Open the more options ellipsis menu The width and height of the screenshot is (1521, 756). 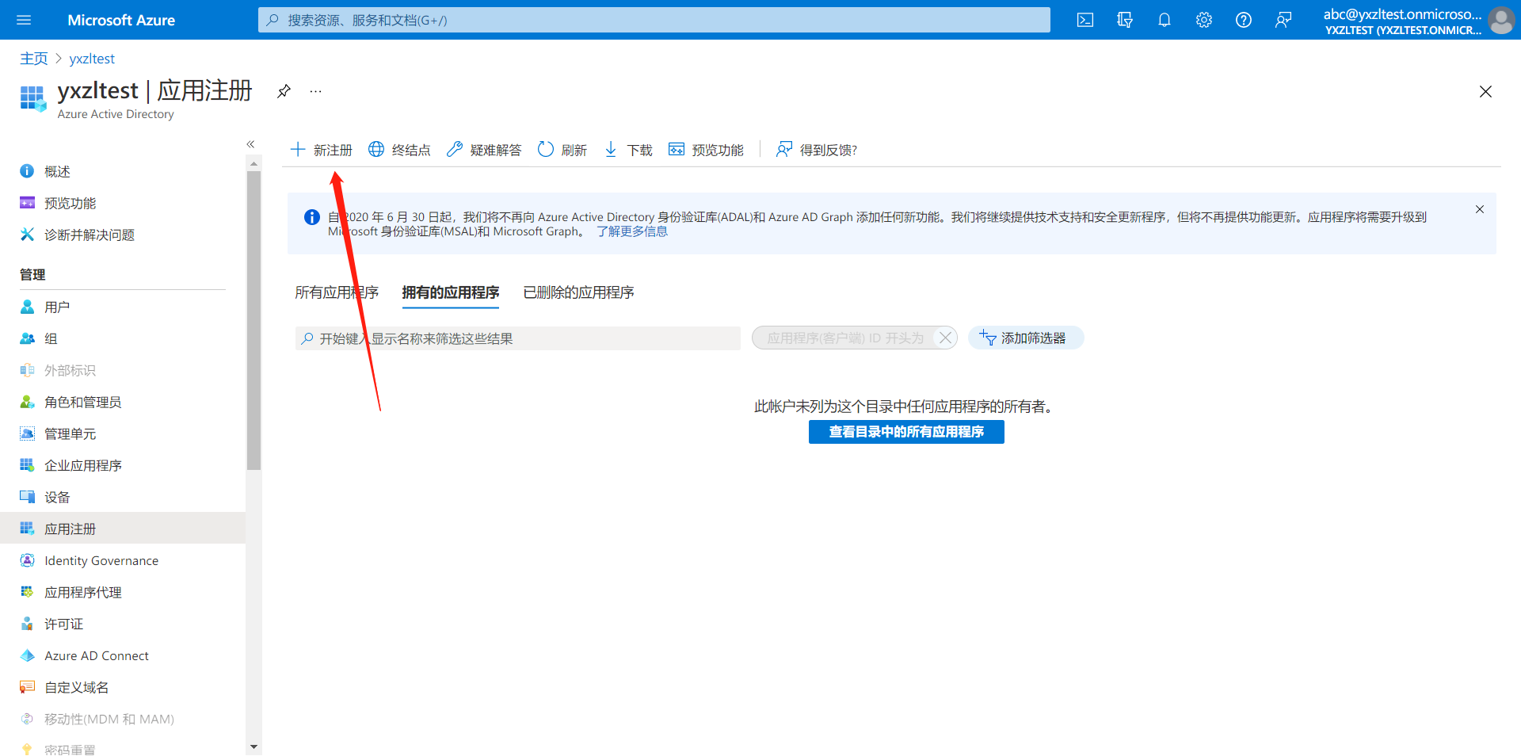(x=315, y=91)
